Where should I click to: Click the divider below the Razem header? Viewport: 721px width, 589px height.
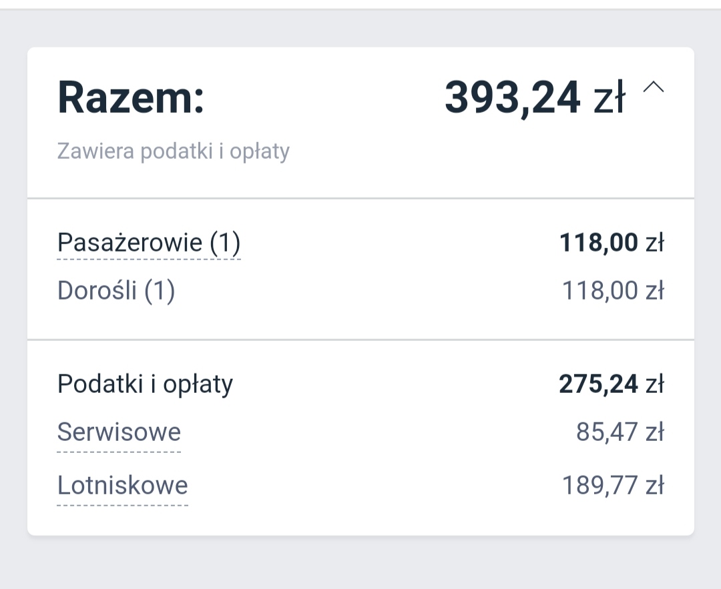coord(360,199)
